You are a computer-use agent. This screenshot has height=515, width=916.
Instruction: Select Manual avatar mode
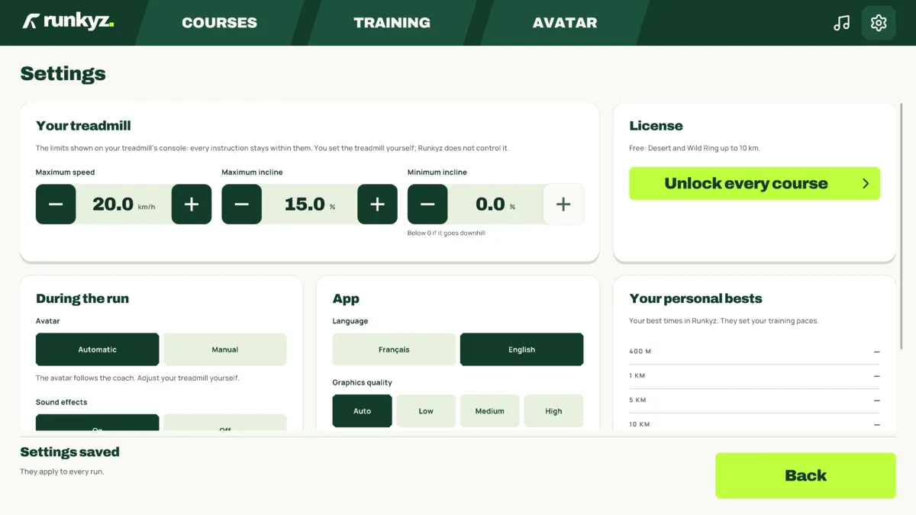[x=225, y=349]
